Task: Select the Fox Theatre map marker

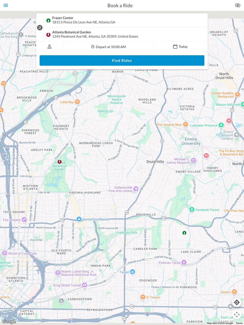Action: (x=24, y=220)
